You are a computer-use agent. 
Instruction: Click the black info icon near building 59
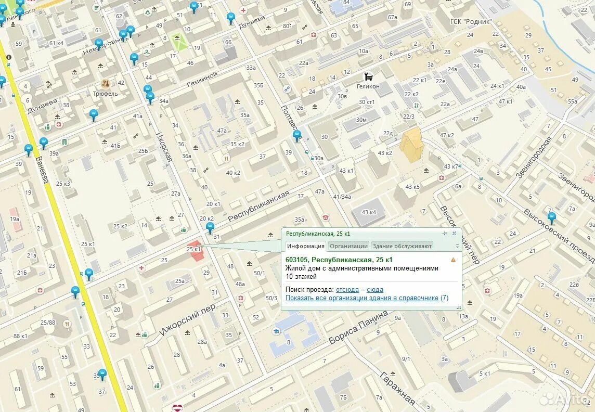pyautogui.click(x=9, y=57)
